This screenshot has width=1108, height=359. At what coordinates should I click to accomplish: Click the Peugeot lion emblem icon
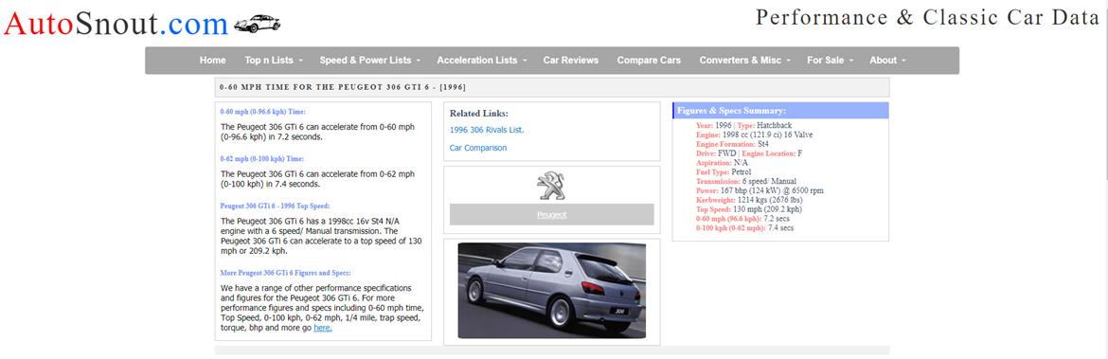pos(551,186)
